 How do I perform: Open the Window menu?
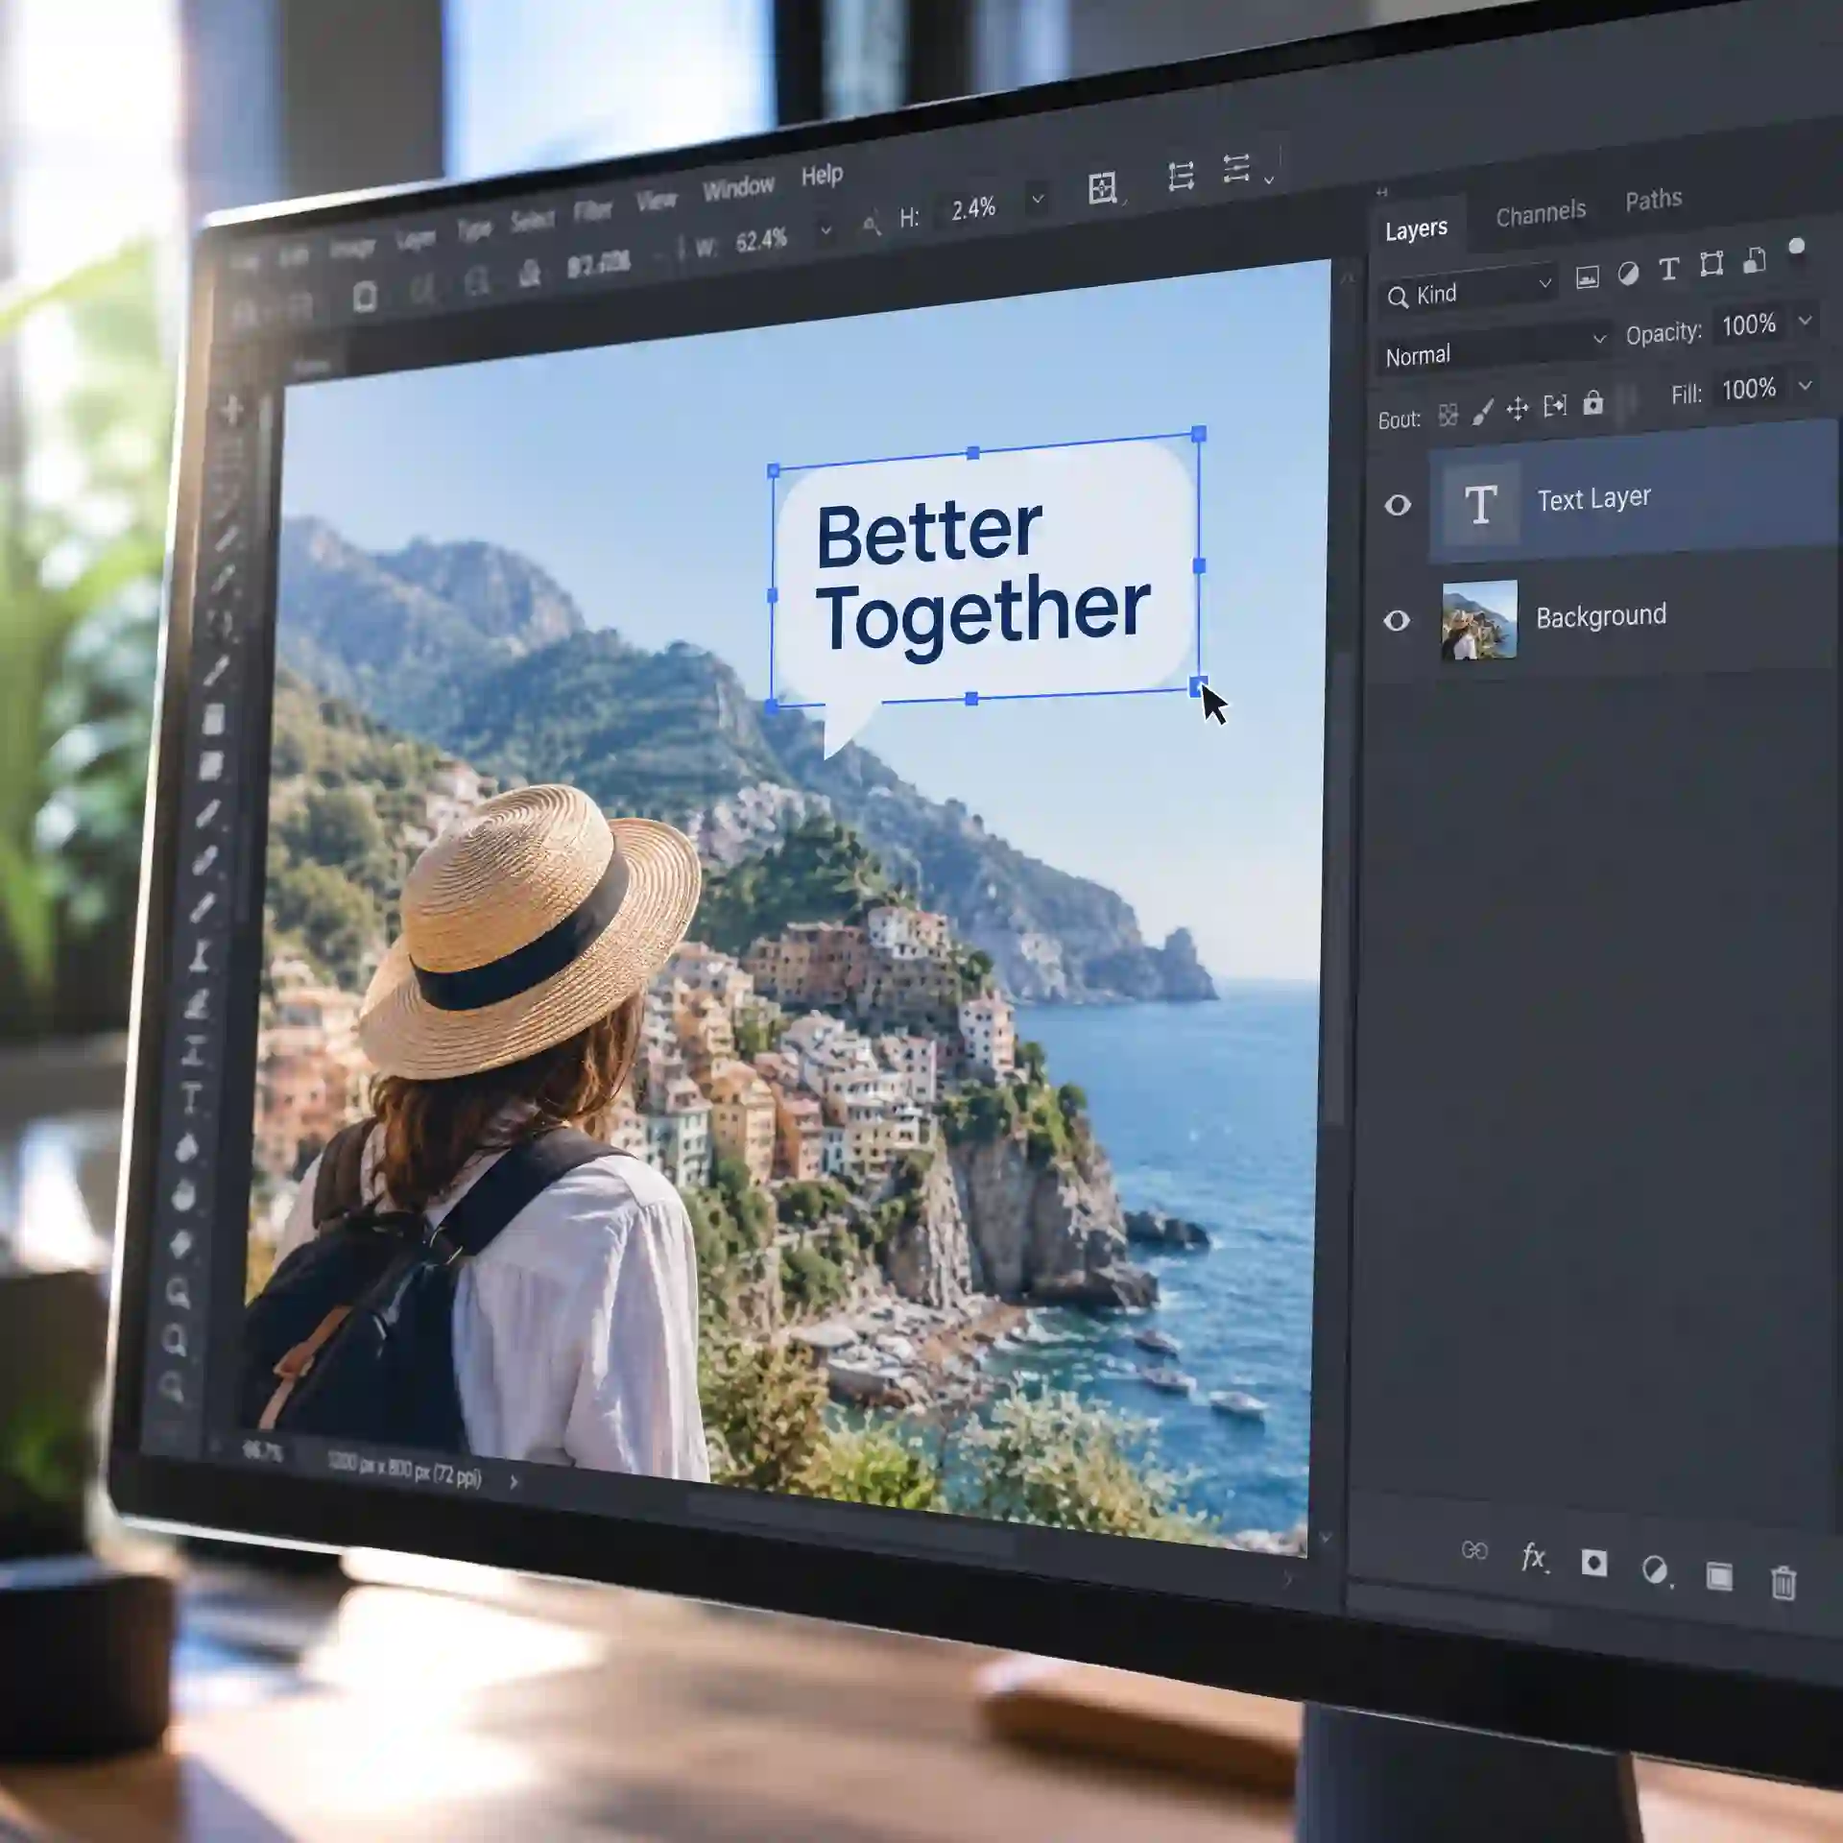click(738, 187)
